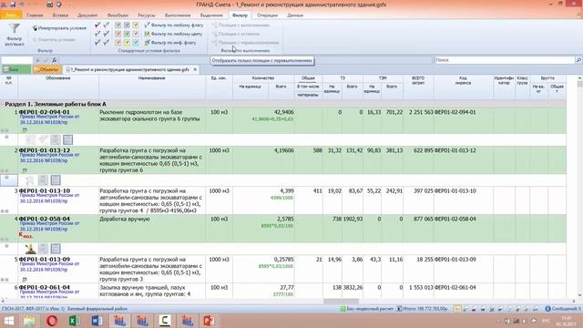Viewport: 583px width, 328px height.
Task: Click the cancel X icon in formula bar
Action: click(38, 60)
